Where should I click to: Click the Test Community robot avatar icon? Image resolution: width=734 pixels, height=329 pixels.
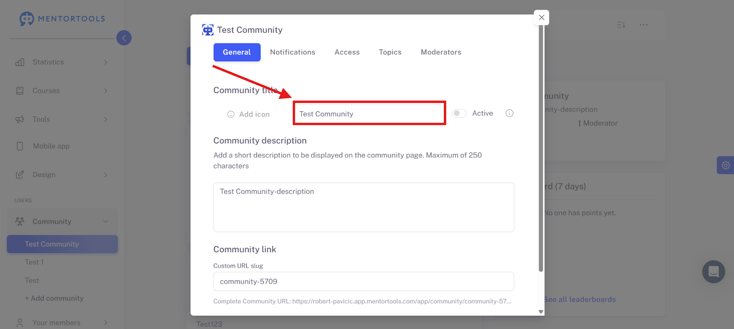pos(208,30)
